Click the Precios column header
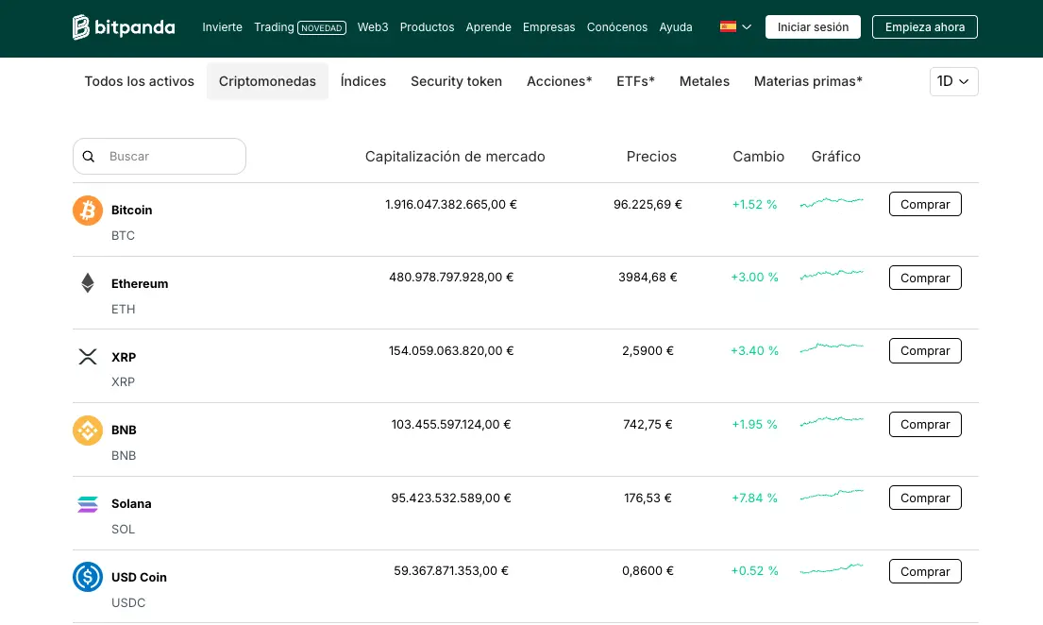 pyautogui.click(x=651, y=157)
